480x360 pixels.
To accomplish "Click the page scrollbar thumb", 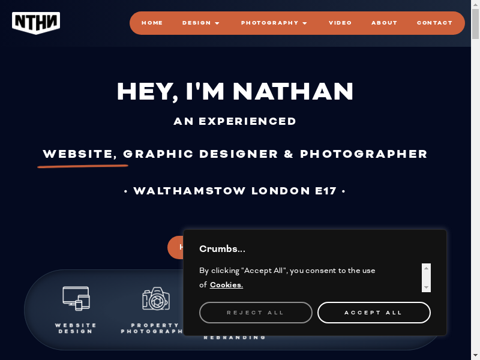I will pyautogui.click(x=475, y=24).
